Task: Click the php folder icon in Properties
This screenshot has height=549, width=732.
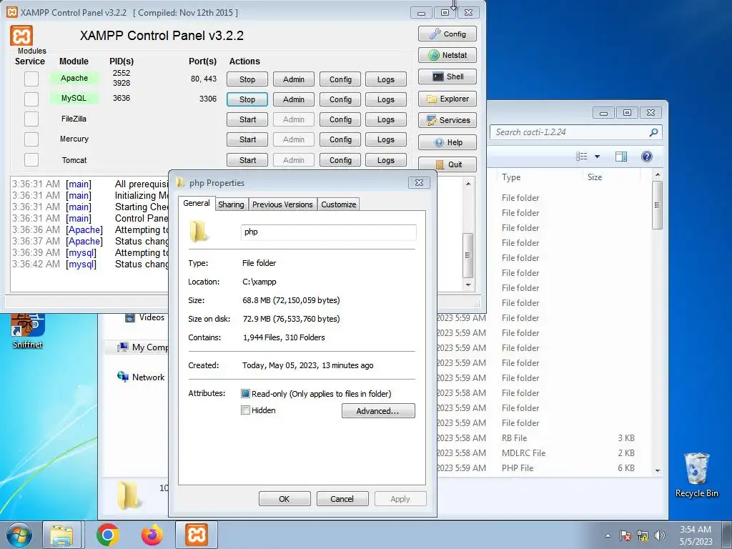Action: click(x=199, y=232)
